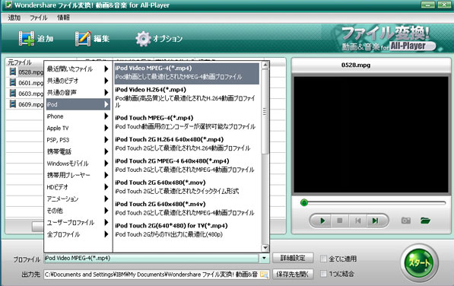
Task: Expand 共通の音声 submenu
Action: 78,93
